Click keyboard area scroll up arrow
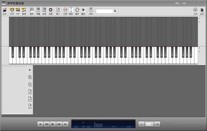207x131 pixels. pyautogui.click(x=199, y=48)
